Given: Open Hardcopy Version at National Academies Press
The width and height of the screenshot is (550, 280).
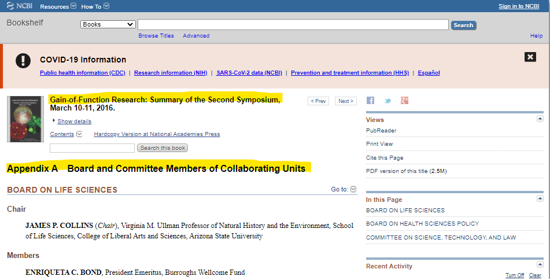Looking at the screenshot, I should coord(157,134).
